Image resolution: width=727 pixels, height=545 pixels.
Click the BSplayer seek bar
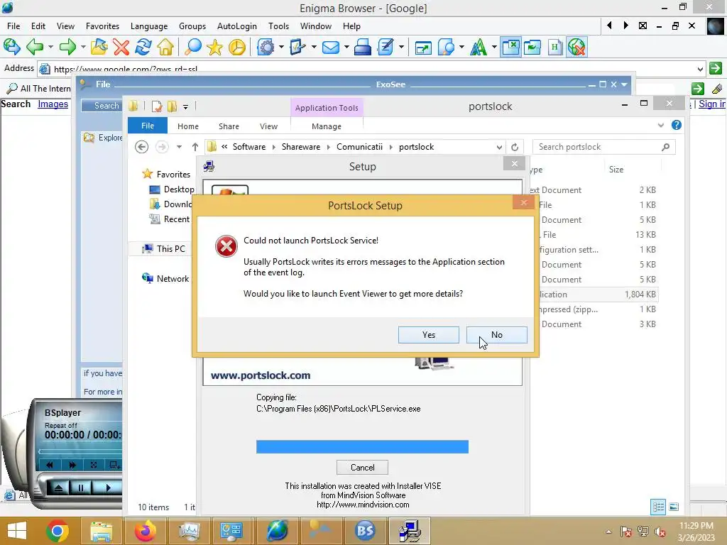80,451
